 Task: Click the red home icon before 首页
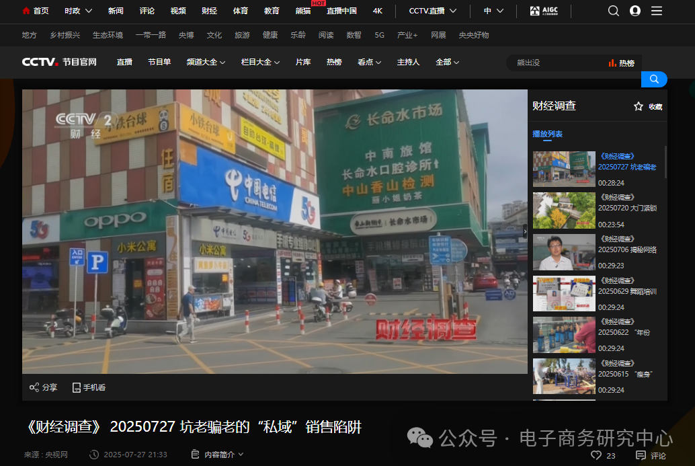(x=26, y=10)
